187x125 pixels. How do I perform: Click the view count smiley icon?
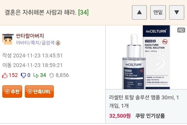click(x=51, y=76)
